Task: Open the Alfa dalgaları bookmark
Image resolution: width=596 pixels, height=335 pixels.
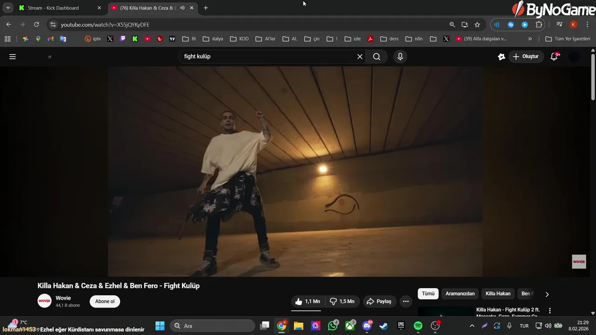Action: tap(481, 39)
